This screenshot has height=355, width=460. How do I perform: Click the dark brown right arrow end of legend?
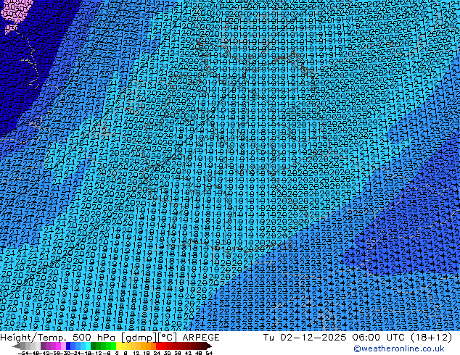[209, 346]
